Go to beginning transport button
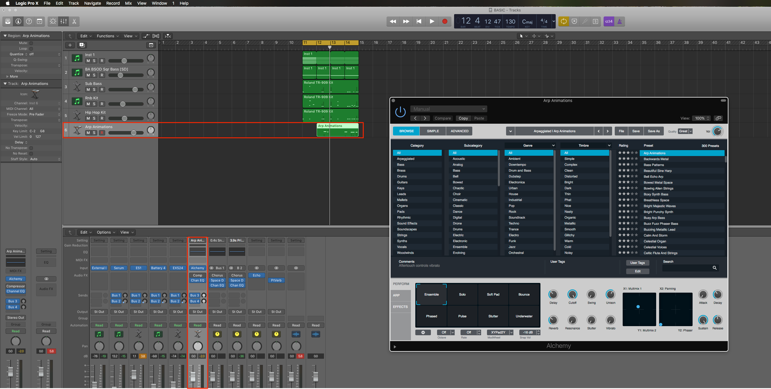The image size is (771, 389). click(419, 21)
